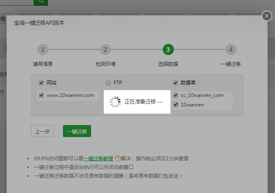Viewport: 275px width, 193px height.
Task: Close the 宝塔一键迁移API版本 dialog
Action: click(x=267, y=16)
